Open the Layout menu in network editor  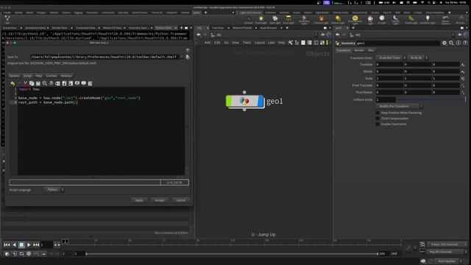[260, 43]
